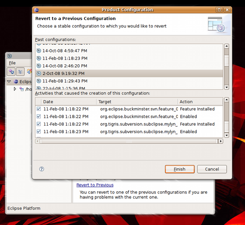Sort activities by Action column header
This screenshot has height=225, width=245.
(200, 102)
